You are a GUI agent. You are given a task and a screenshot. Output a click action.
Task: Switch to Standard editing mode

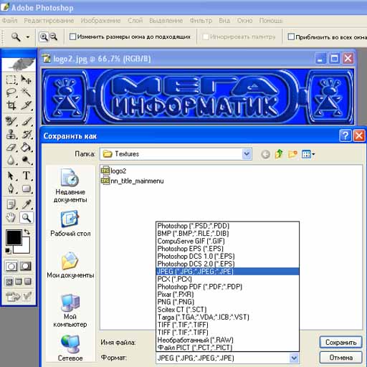[11, 266]
